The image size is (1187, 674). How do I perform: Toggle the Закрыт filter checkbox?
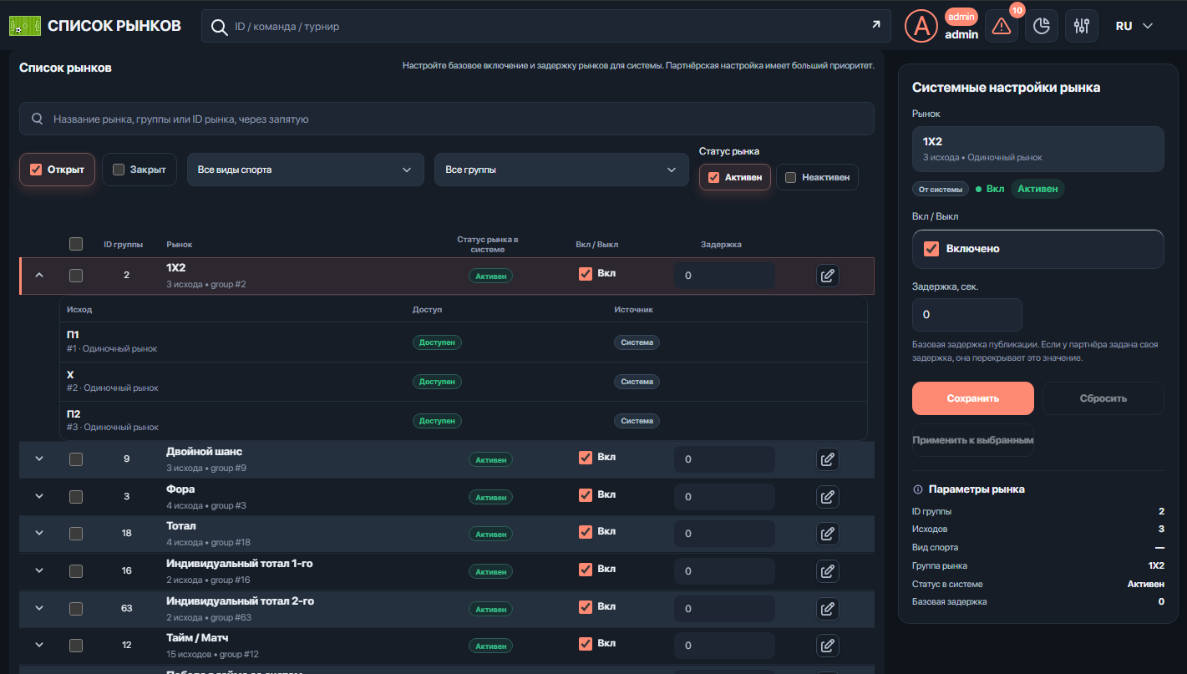119,170
